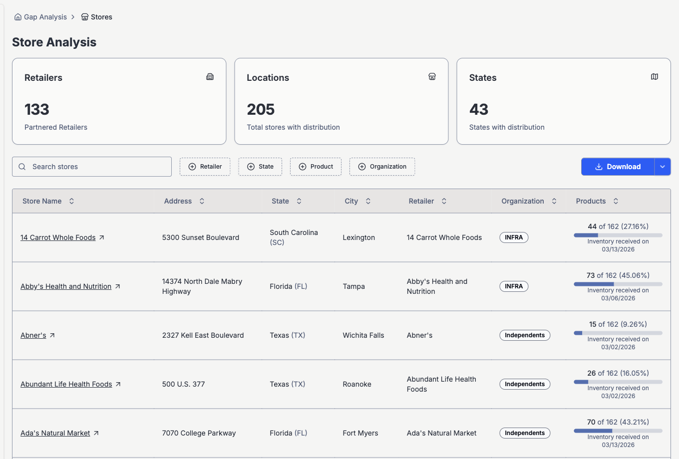Open Abner's store link
The height and width of the screenshot is (459, 679).
coord(33,335)
